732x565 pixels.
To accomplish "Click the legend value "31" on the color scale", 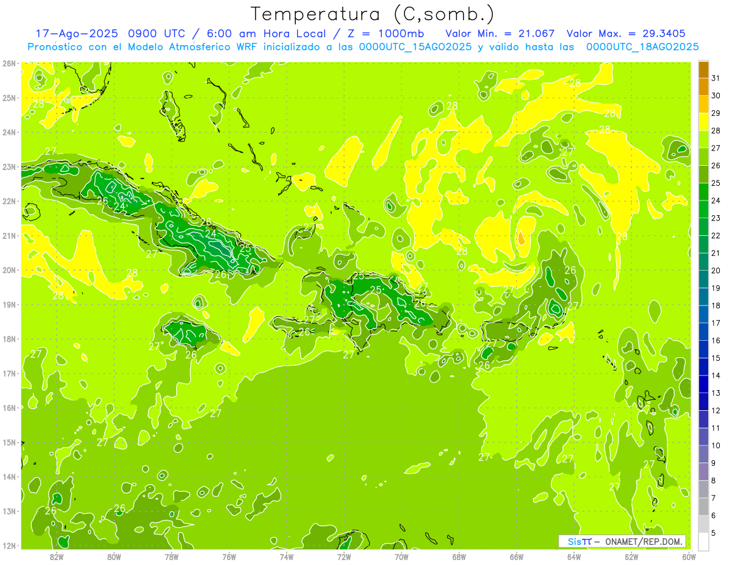I will tap(716, 78).
